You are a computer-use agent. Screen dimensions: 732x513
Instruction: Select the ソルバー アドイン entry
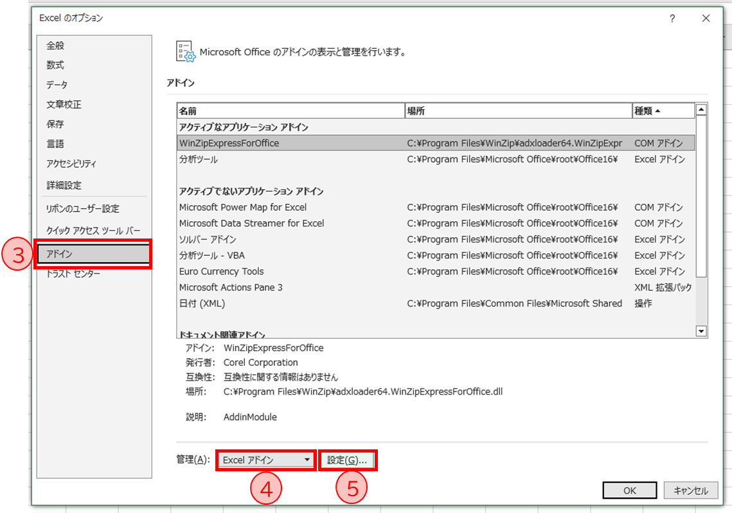(289, 239)
